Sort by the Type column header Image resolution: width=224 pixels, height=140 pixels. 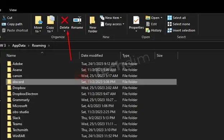[126, 55]
